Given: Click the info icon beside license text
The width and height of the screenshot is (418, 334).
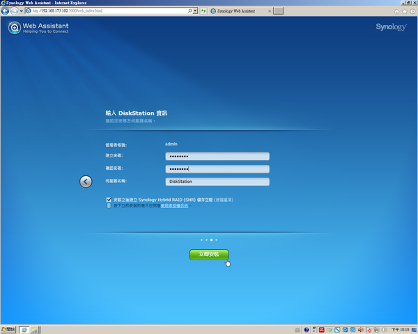Looking at the screenshot, I should click(109, 206).
